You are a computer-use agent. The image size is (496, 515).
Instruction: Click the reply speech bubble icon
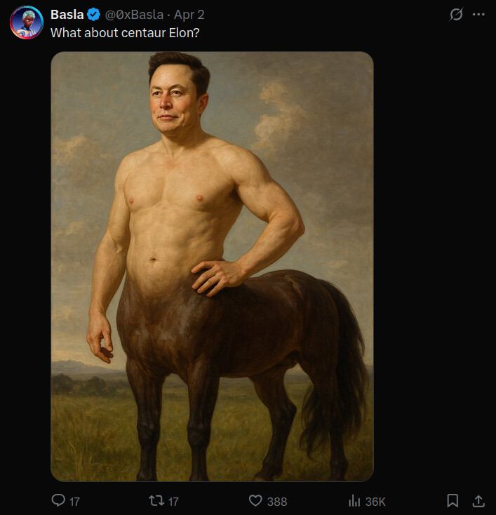(x=58, y=500)
